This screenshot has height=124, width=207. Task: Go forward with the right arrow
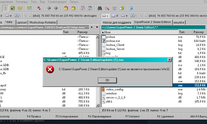[x=56, y=8]
